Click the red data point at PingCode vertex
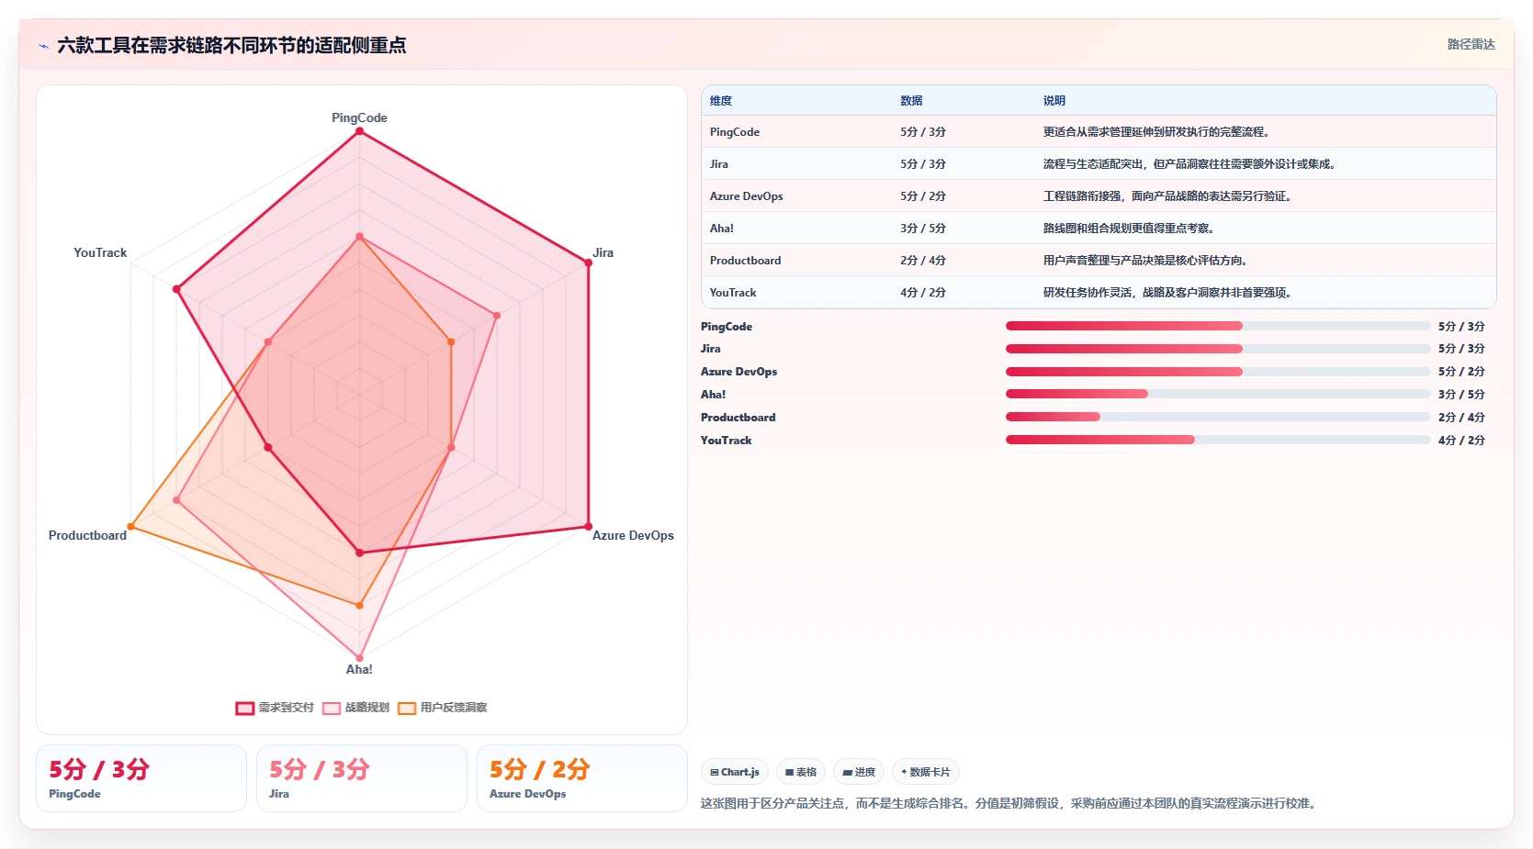1533x849 pixels. 359,131
